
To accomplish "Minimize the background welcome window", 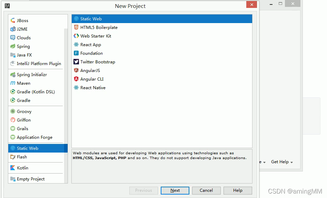I will point(271,4).
